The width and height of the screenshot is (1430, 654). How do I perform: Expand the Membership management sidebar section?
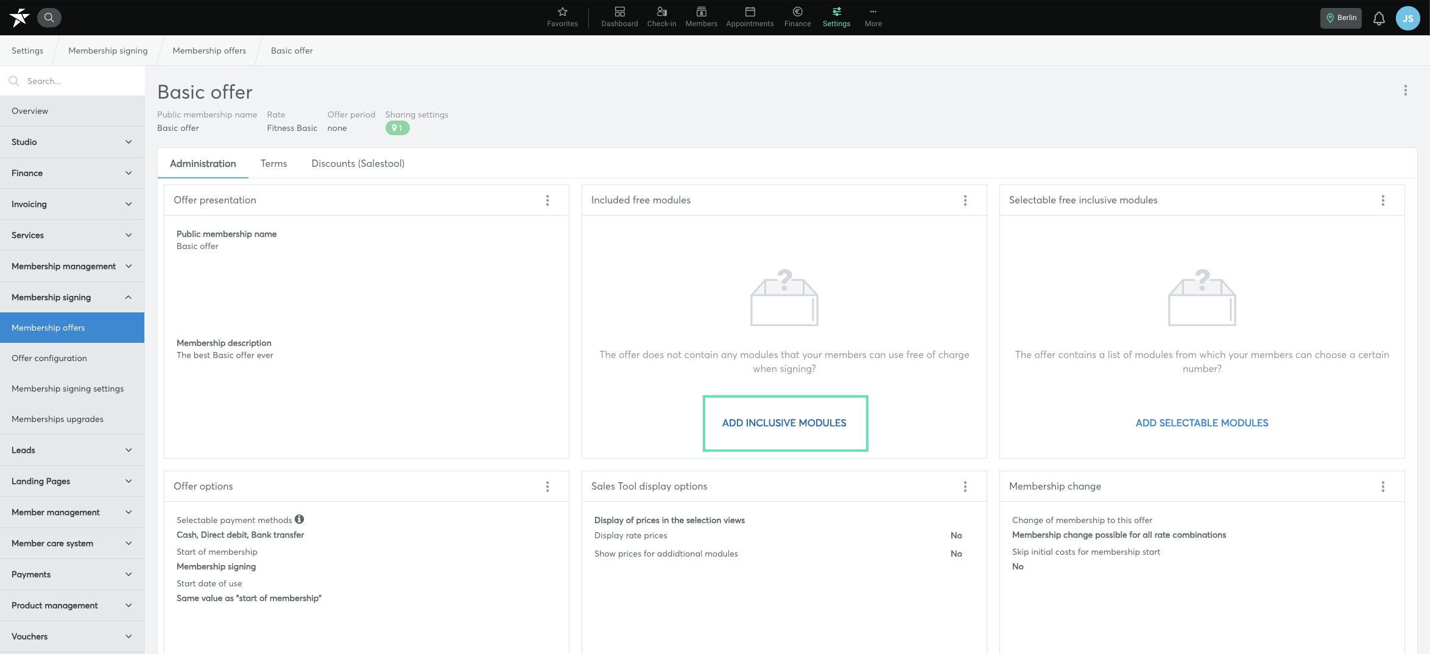coord(72,266)
